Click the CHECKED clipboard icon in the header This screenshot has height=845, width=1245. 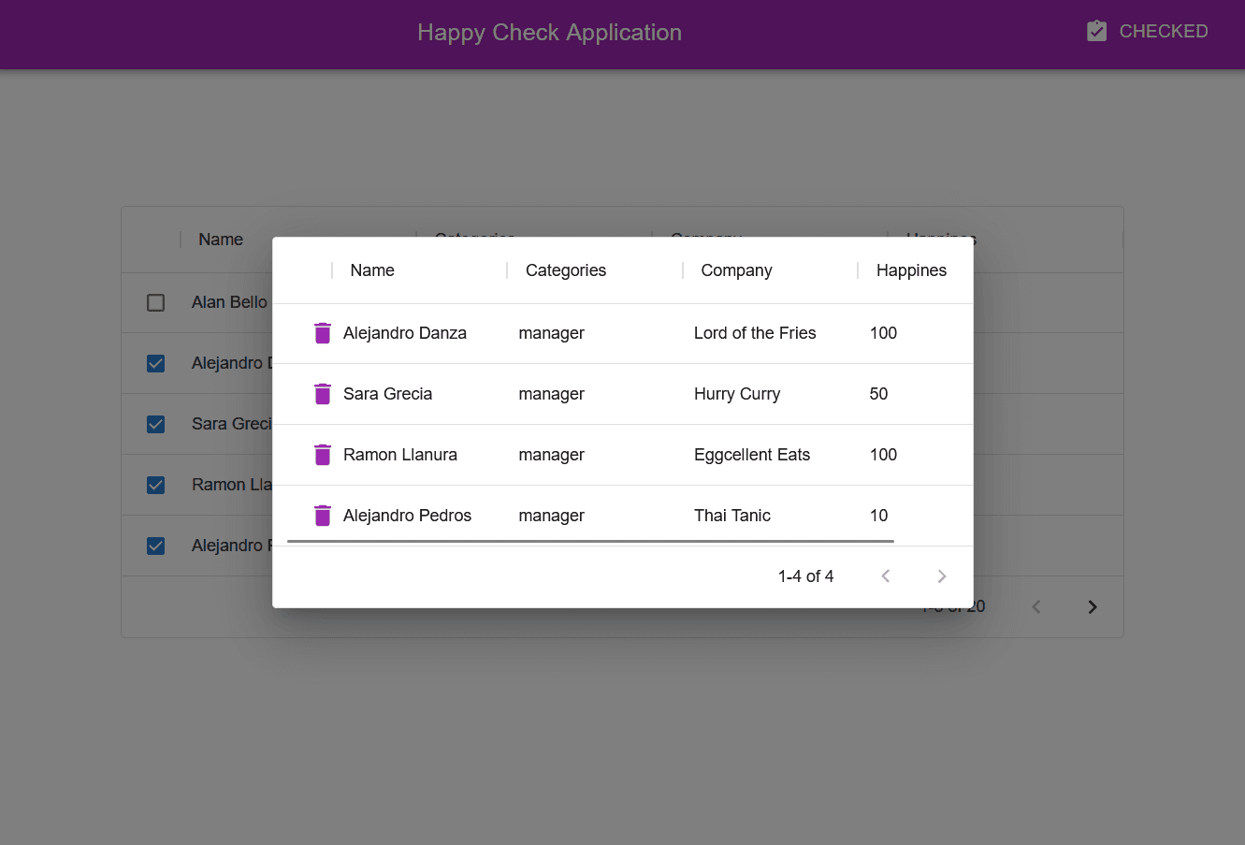click(1097, 31)
